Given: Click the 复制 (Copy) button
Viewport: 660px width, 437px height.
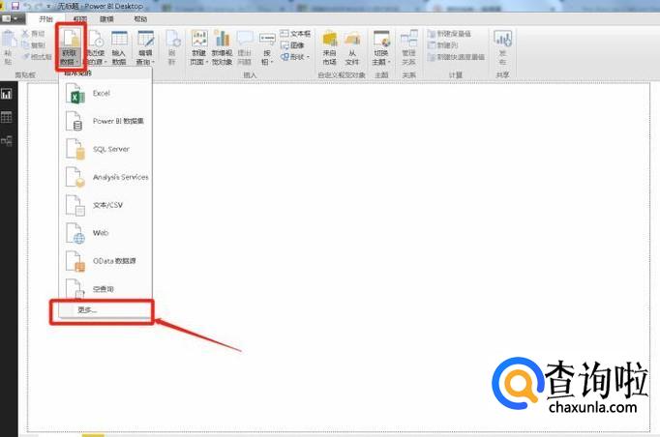Looking at the screenshot, I should [33, 45].
